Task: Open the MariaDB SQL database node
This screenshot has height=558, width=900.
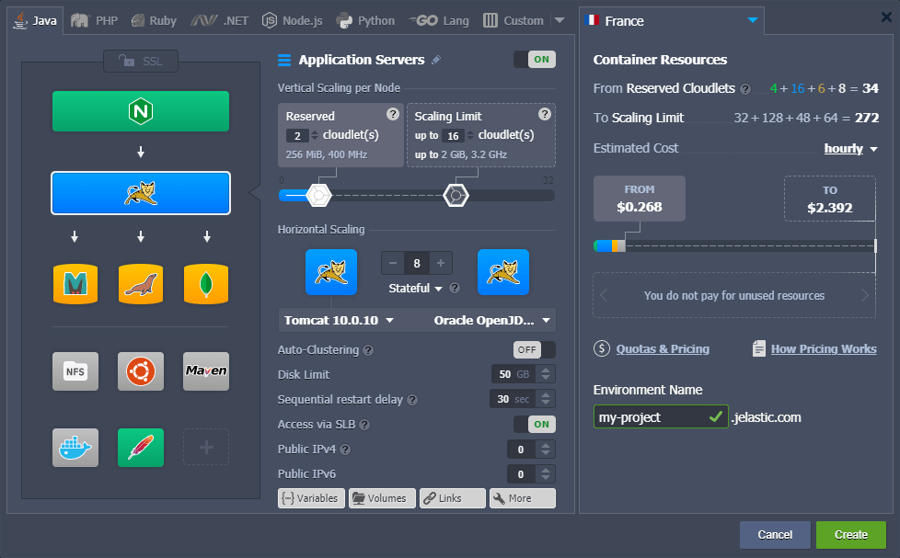Action: 141,284
